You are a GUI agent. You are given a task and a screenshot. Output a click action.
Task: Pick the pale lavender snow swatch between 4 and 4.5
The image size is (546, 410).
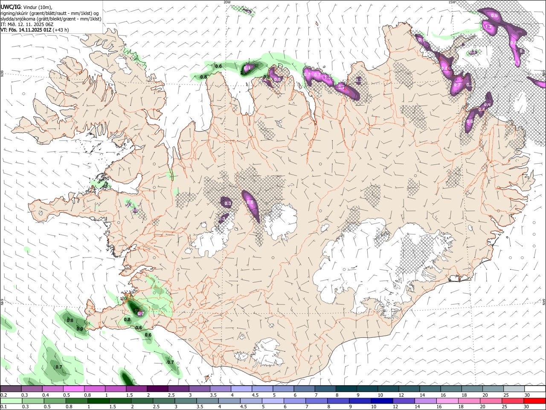(x=241, y=389)
